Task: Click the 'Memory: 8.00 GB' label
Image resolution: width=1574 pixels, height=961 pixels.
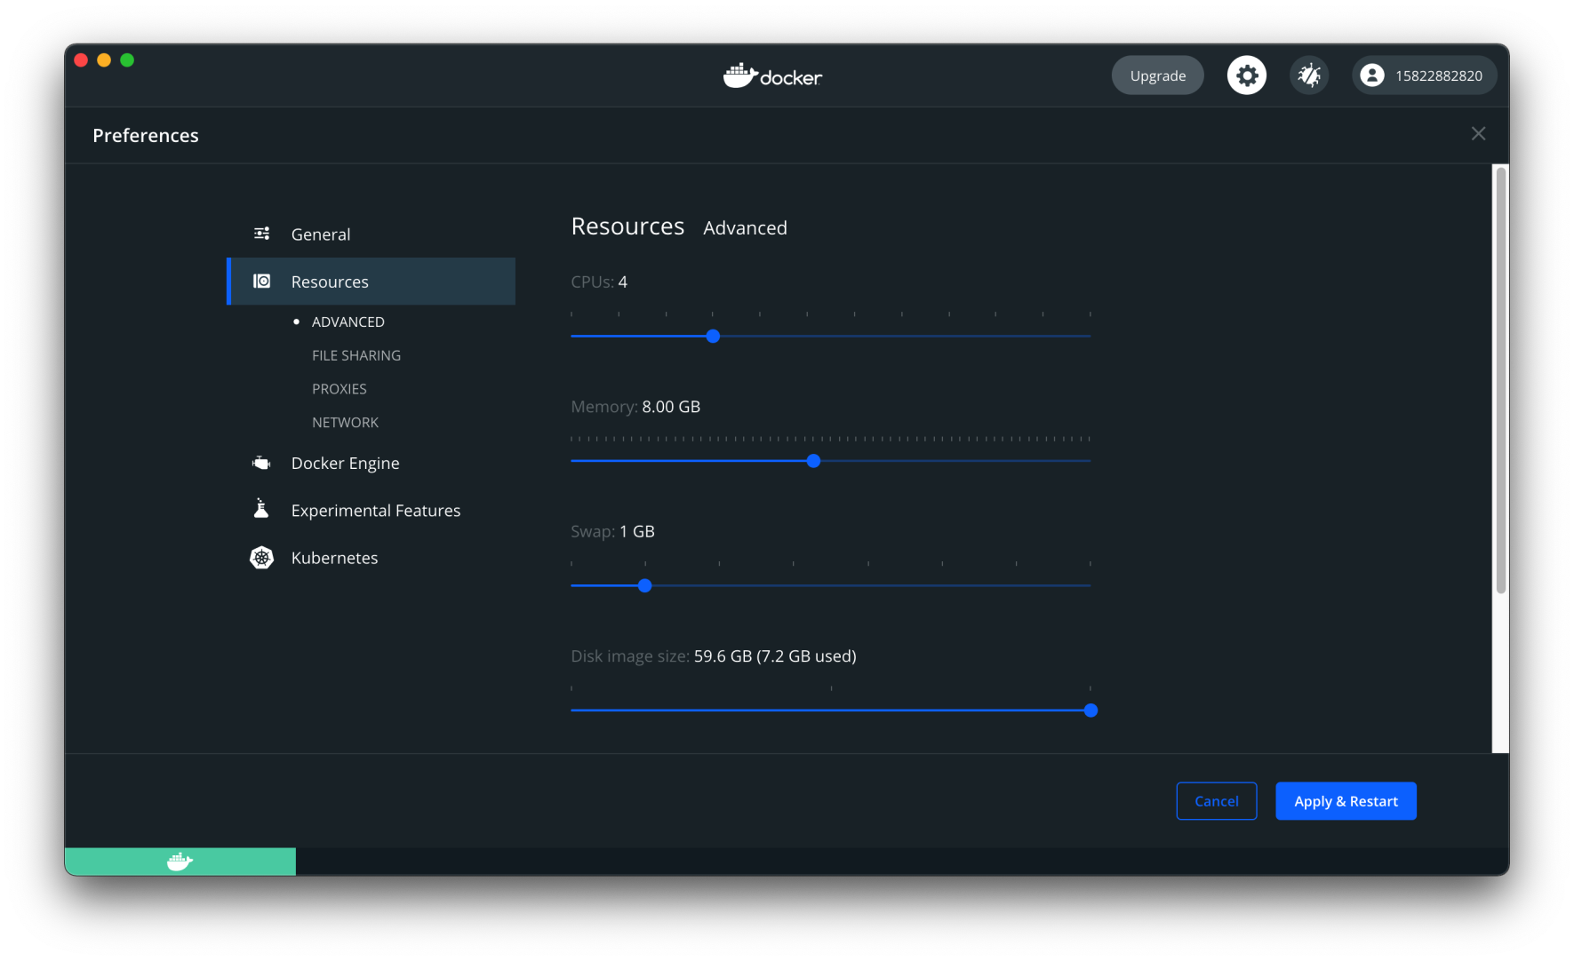Action: pos(635,407)
